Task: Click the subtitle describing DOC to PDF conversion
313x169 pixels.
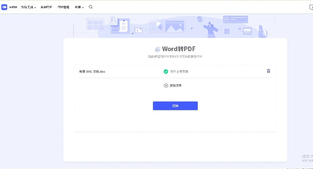Action: (175, 57)
